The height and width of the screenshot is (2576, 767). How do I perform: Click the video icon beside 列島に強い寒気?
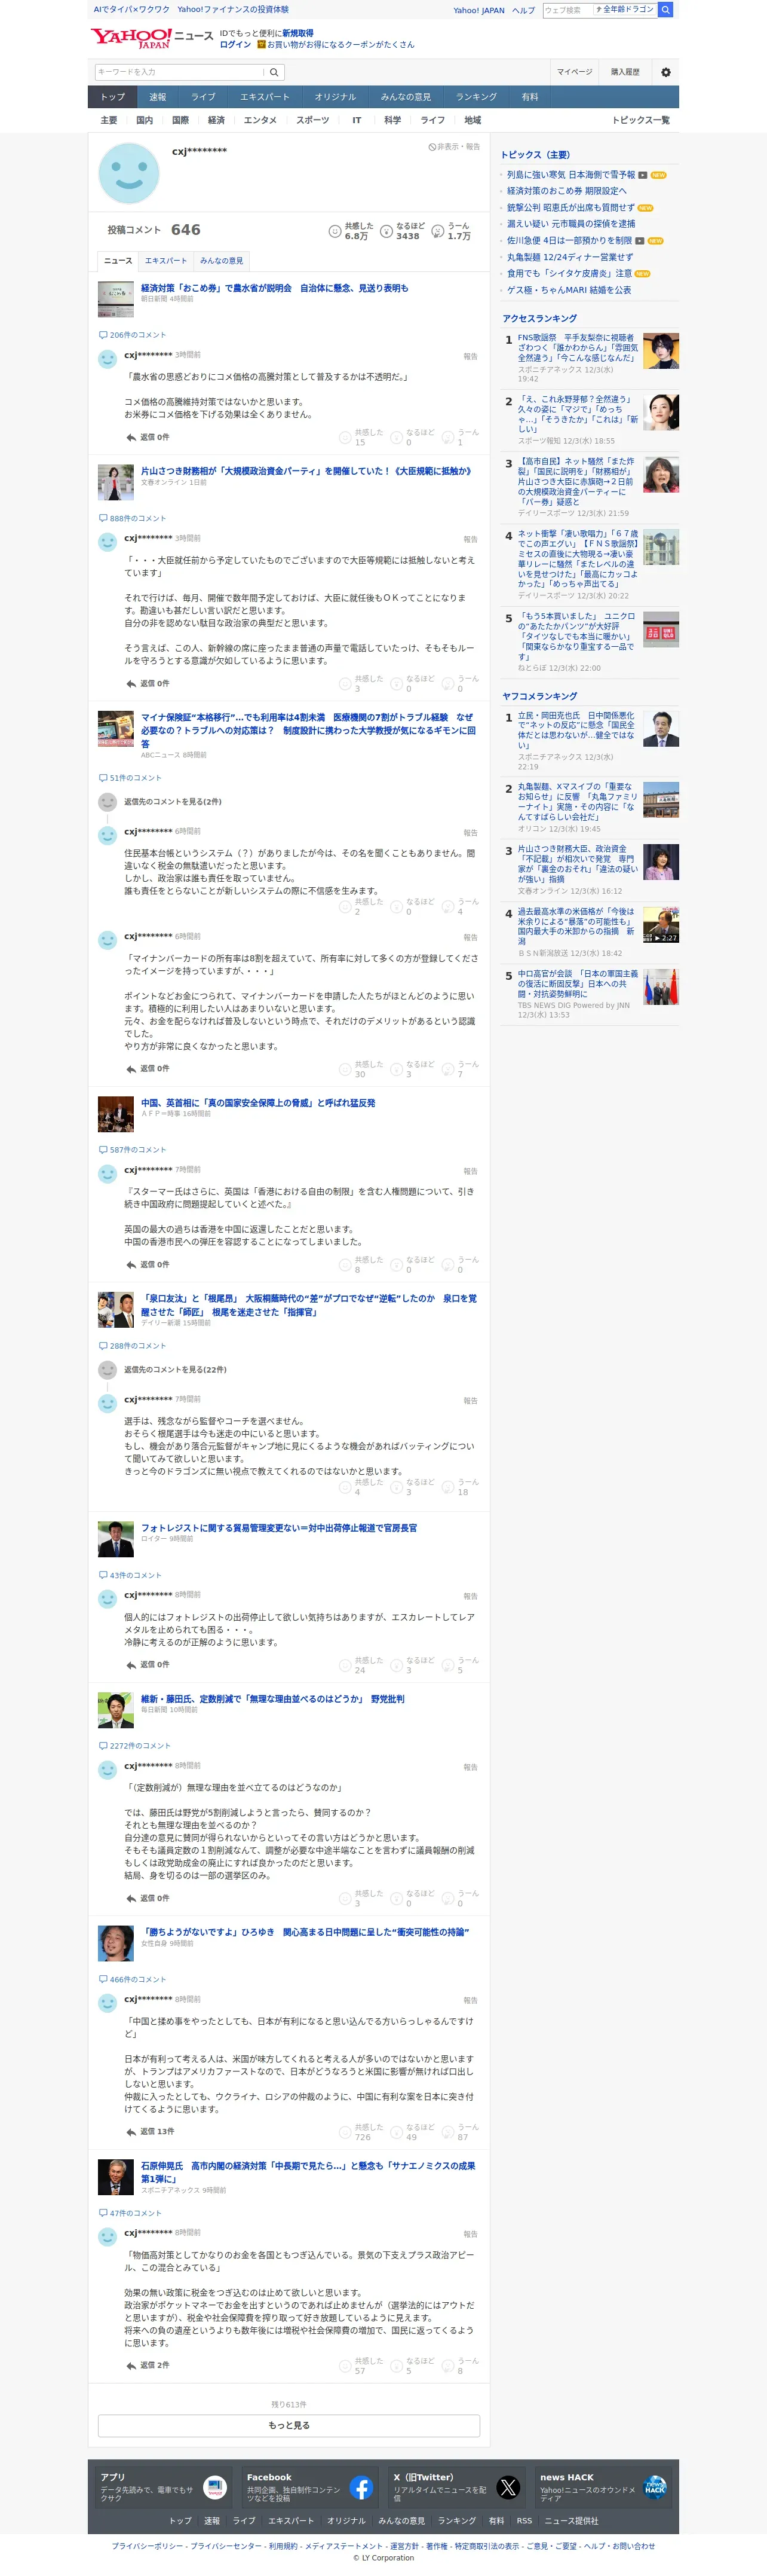point(643,175)
